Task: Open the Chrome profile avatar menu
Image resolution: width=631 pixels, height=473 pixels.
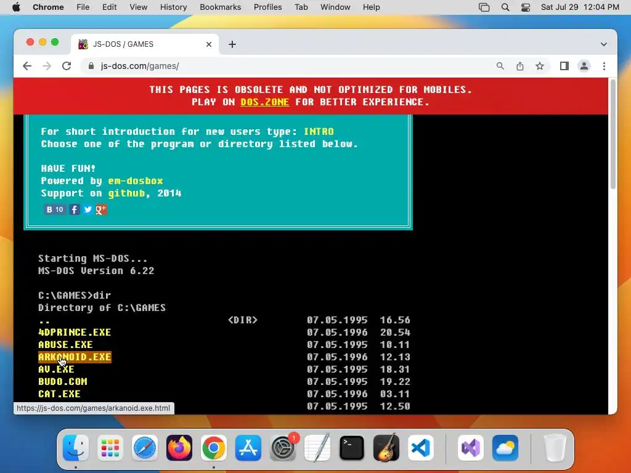Action: coord(584,66)
